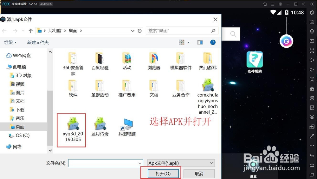Click the Nox Android back button
Image resolution: width=317 pixels, height=179 pixels.
click(312, 156)
